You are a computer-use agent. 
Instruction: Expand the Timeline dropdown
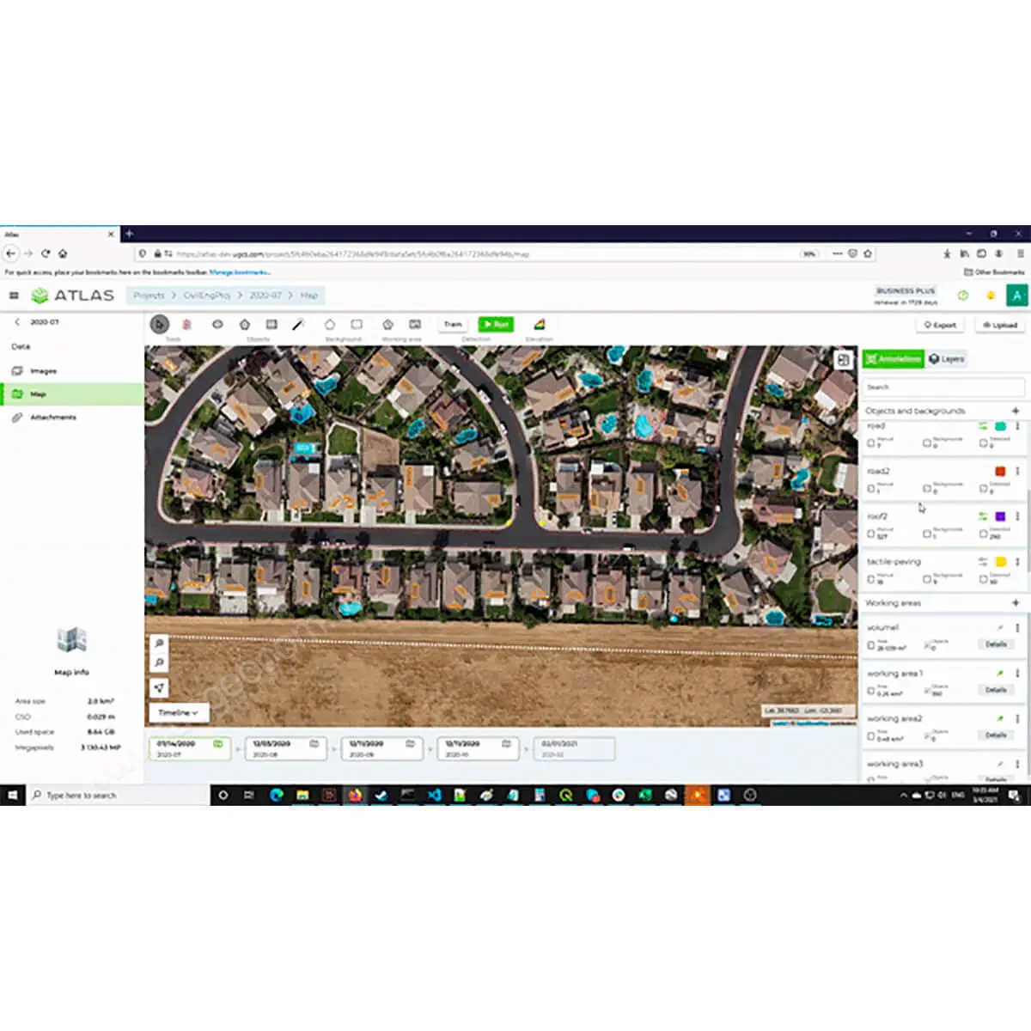(x=178, y=712)
